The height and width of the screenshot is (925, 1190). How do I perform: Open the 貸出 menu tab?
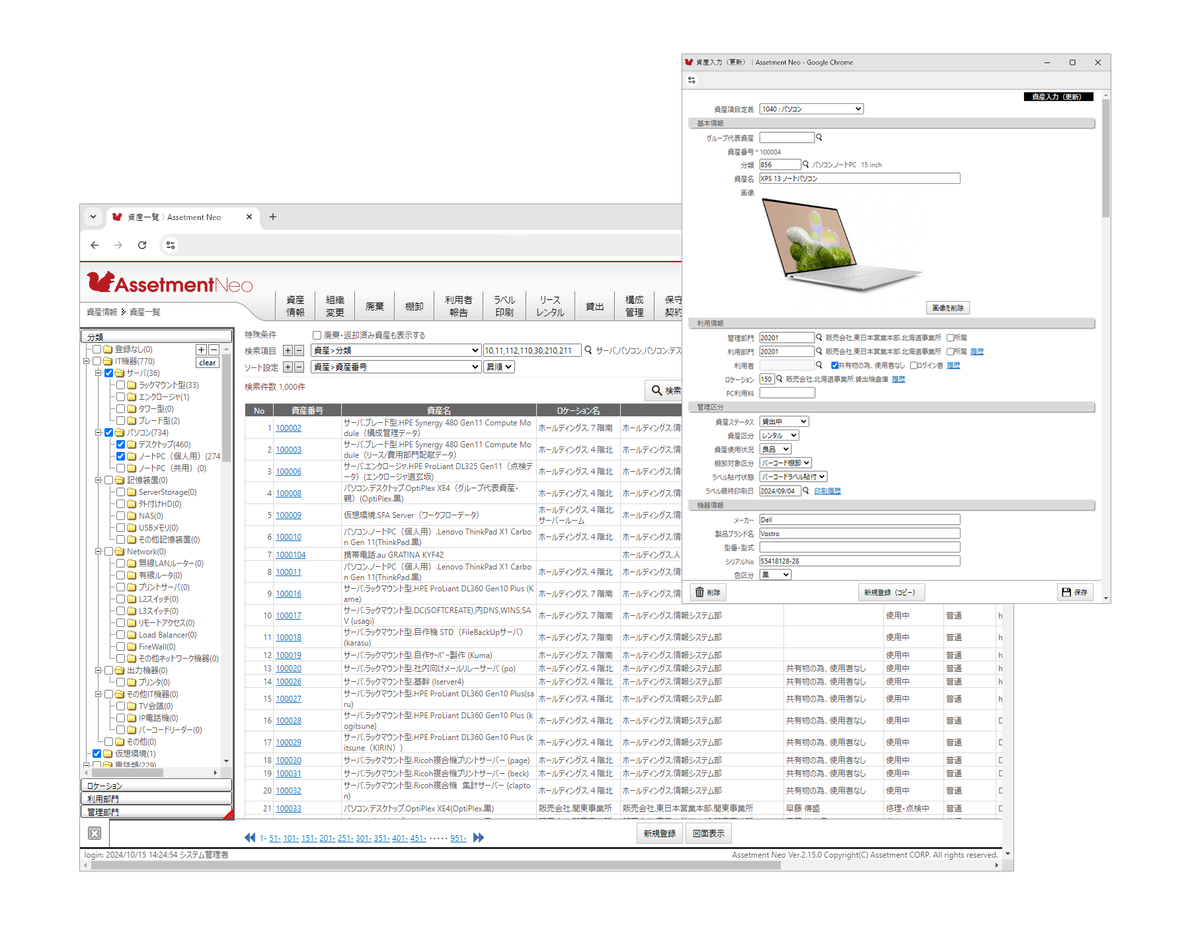[x=594, y=307]
